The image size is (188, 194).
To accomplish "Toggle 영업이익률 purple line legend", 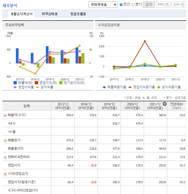I will tap(15, 87).
